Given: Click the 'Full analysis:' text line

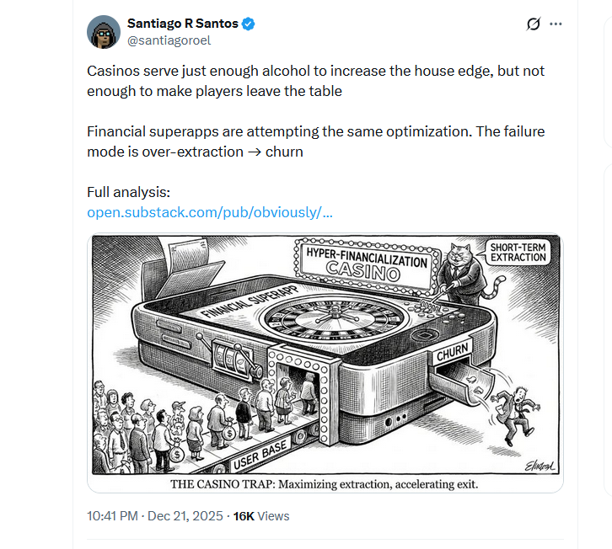Looking at the screenshot, I should point(129,192).
